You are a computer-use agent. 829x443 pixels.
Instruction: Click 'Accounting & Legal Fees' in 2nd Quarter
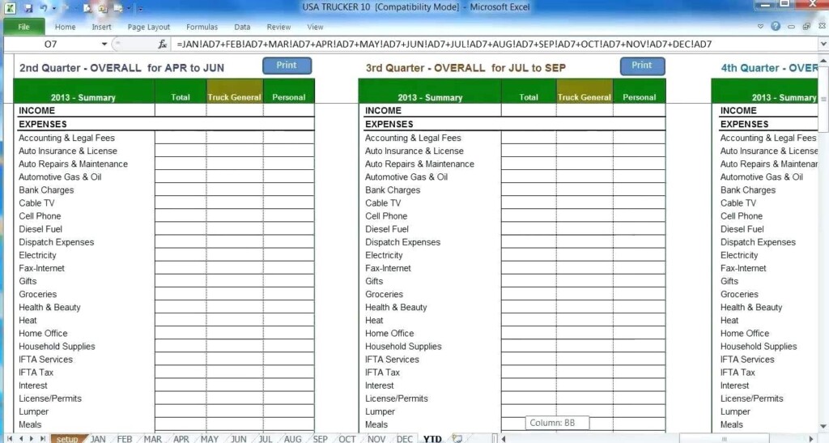point(66,138)
